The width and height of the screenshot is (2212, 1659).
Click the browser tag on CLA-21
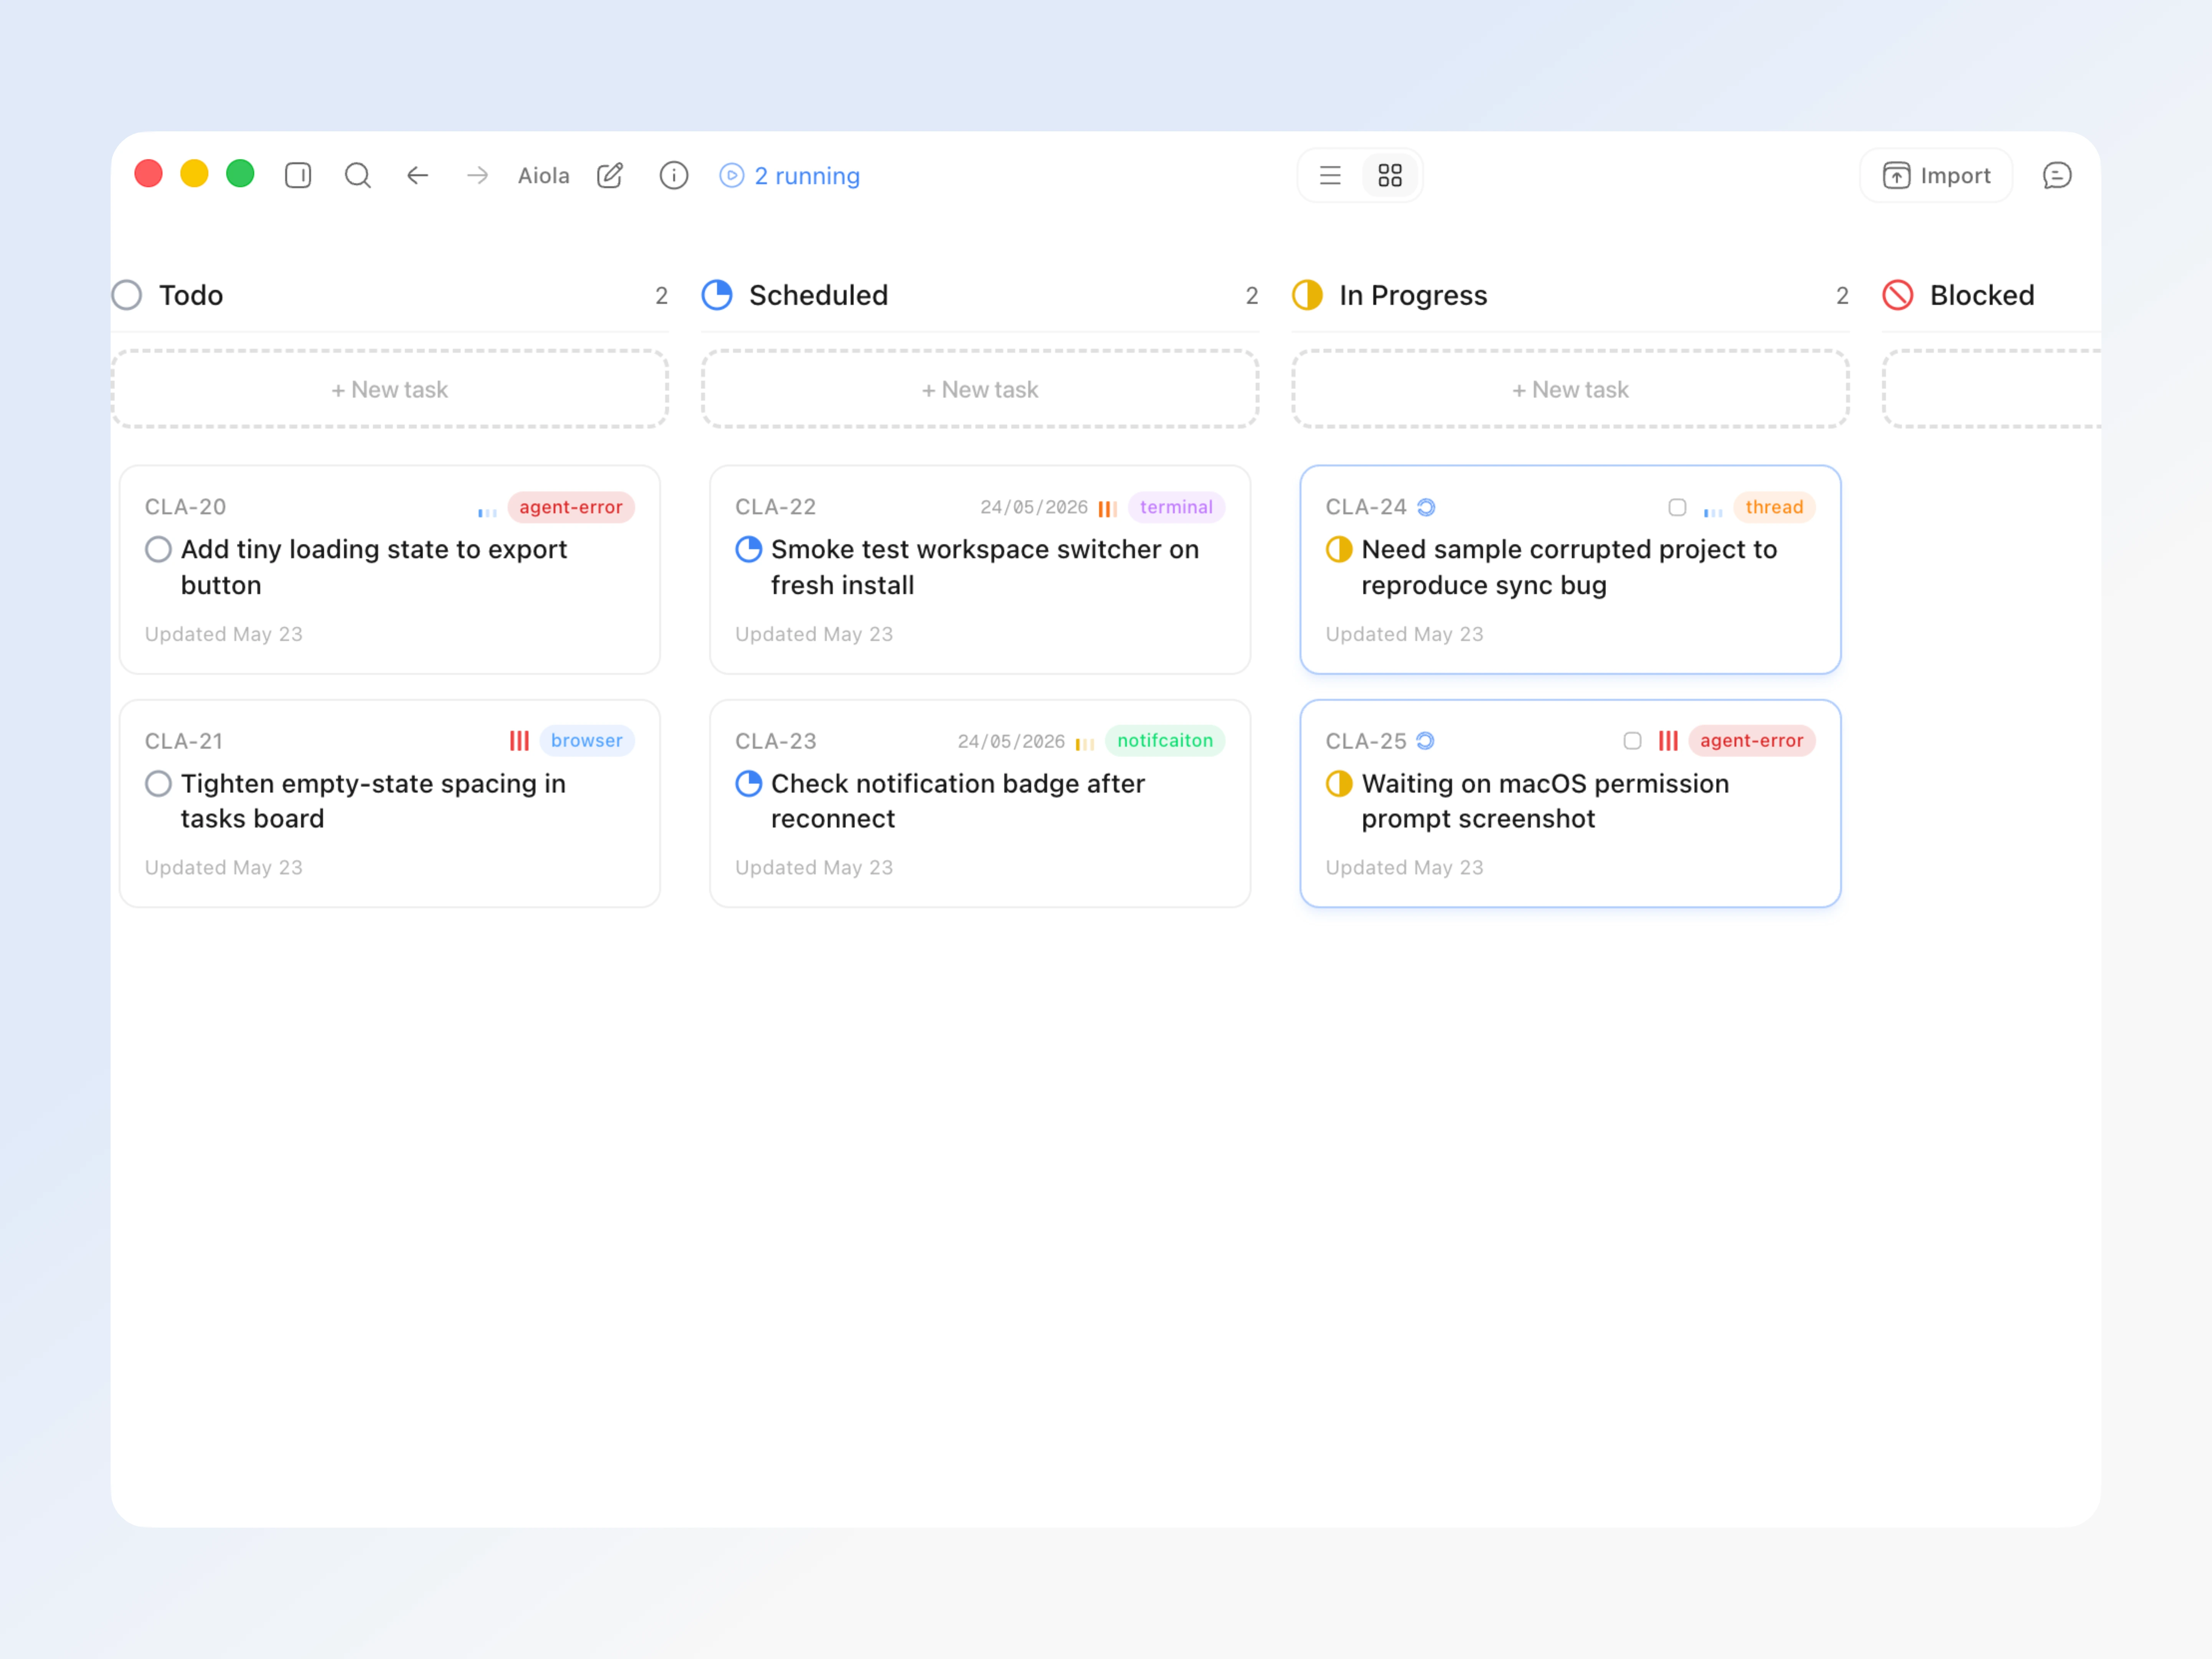[587, 741]
